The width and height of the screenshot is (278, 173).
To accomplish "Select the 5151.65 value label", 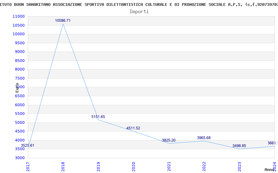I will (x=98, y=117).
